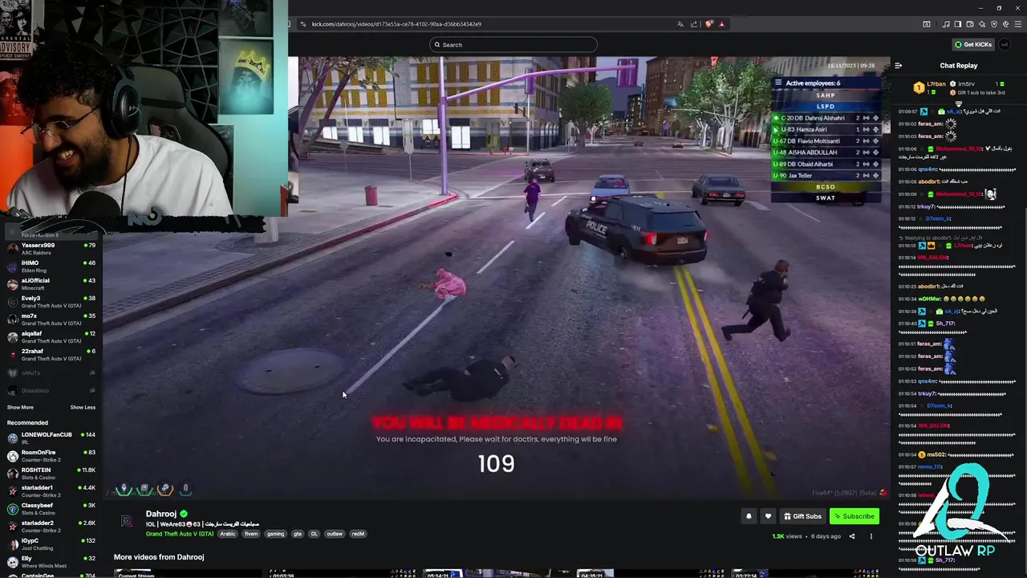Image resolution: width=1027 pixels, height=578 pixels.
Task: Click the Dahrooj channel avatar
Action: (x=127, y=522)
